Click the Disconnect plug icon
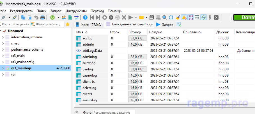This screenshot has width=255, height=114. [x=15, y=17]
